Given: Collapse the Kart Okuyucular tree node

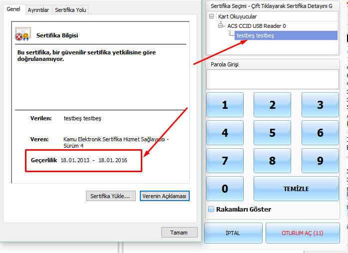Looking at the screenshot, I should tap(212, 17).
